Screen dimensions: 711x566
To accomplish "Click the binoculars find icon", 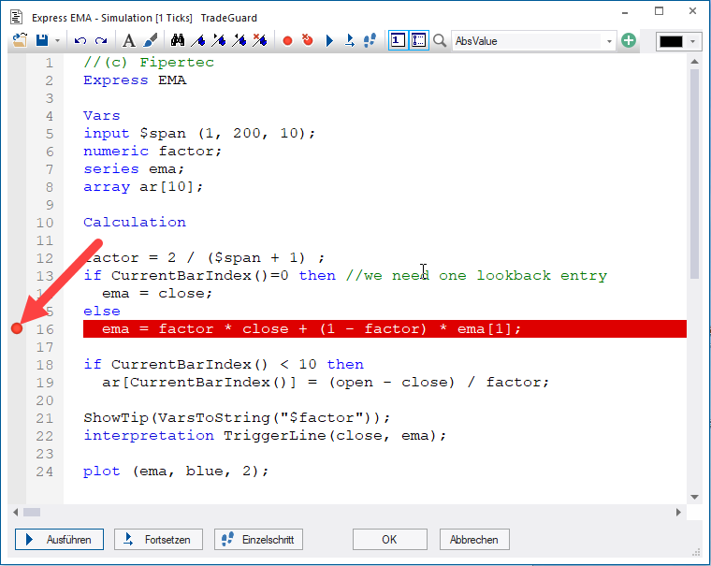I will [x=177, y=41].
